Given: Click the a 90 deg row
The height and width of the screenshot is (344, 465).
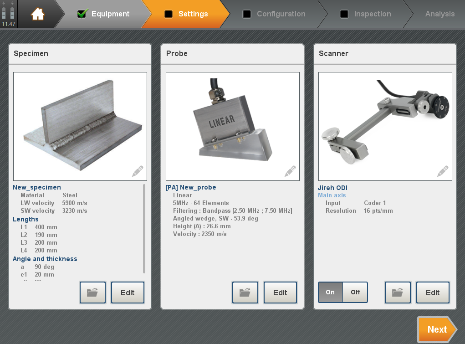Looking at the screenshot, I should point(37,267).
